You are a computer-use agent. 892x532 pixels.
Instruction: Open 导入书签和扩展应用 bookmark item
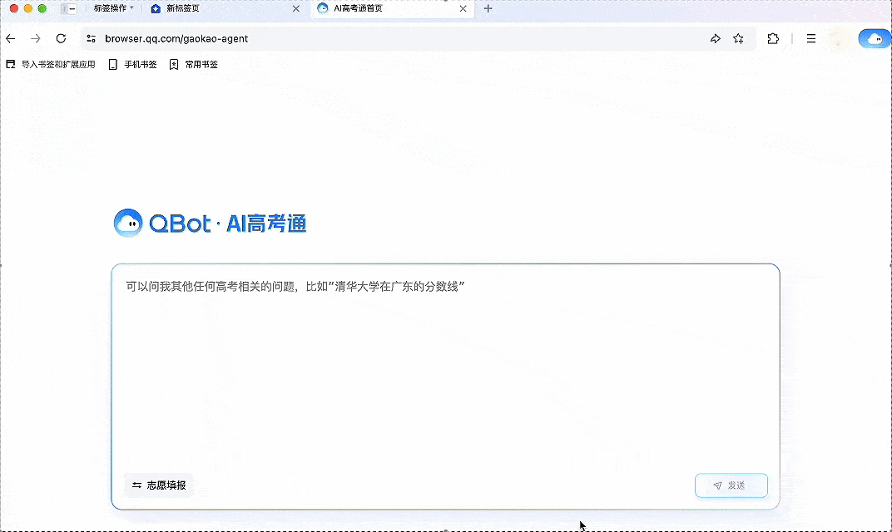(51, 64)
